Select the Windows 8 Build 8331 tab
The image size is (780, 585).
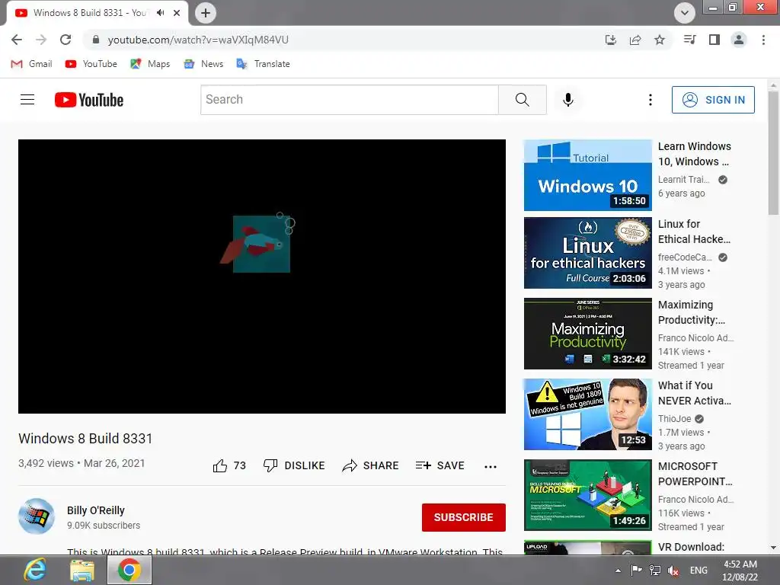coord(90,13)
